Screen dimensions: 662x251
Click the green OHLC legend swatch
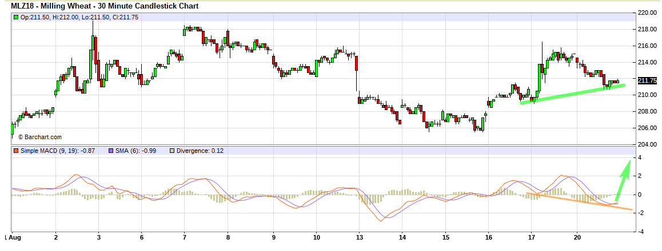(16, 18)
